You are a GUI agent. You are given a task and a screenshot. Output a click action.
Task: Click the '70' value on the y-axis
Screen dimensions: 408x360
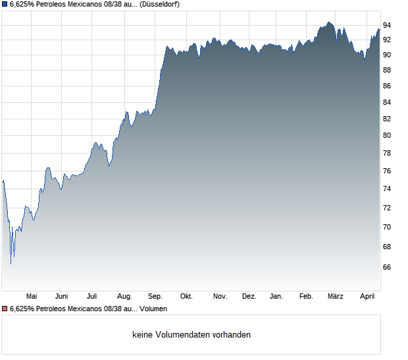tap(387, 227)
